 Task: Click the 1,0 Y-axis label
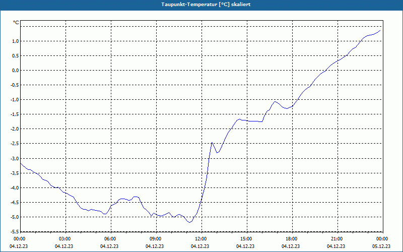[16, 41]
